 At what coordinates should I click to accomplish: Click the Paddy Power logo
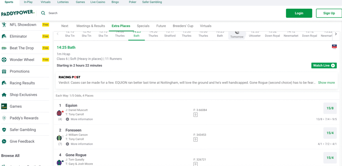[18, 13]
